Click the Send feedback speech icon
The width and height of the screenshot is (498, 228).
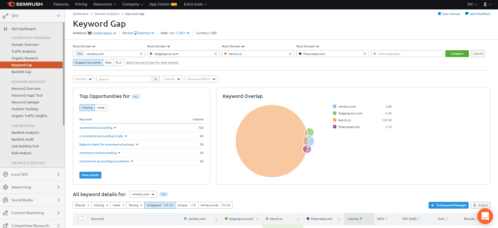[x=467, y=14]
